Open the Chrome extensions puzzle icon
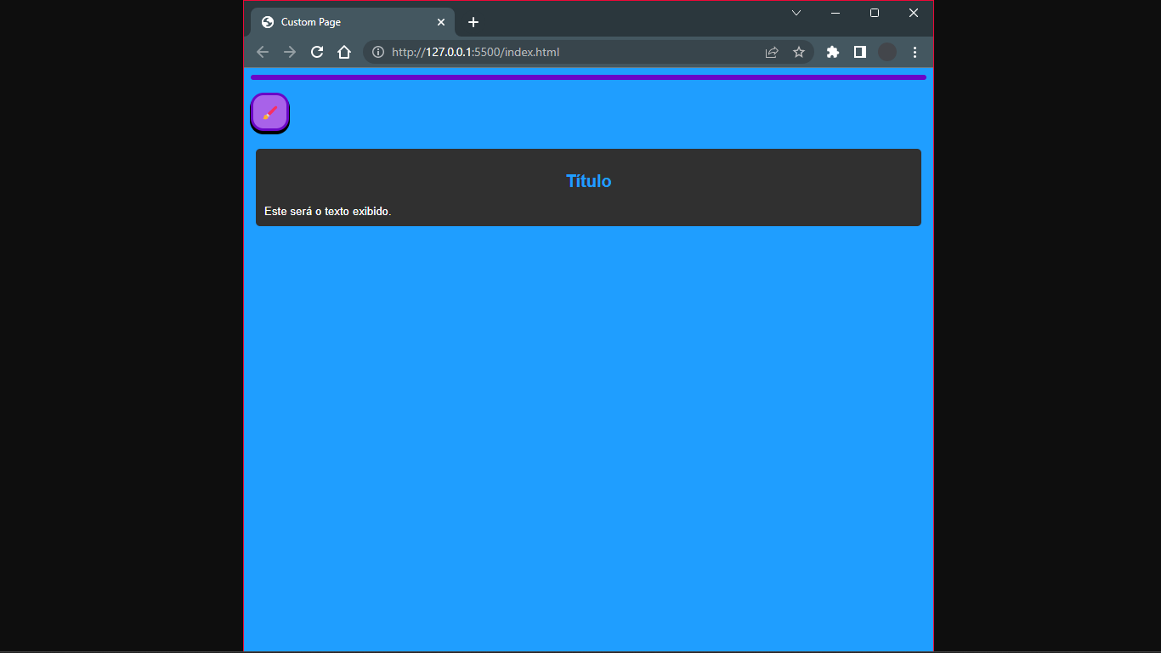The height and width of the screenshot is (653, 1161). click(832, 52)
